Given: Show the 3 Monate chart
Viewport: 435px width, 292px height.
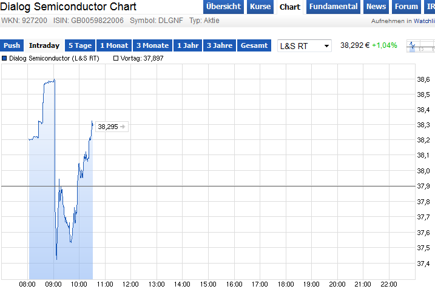Looking at the screenshot, I should point(152,45).
